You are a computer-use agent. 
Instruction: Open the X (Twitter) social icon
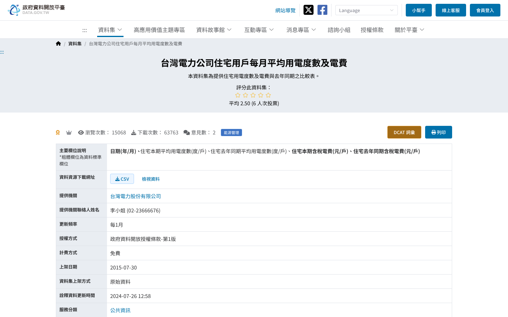pyautogui.click(x=308, y=10)
